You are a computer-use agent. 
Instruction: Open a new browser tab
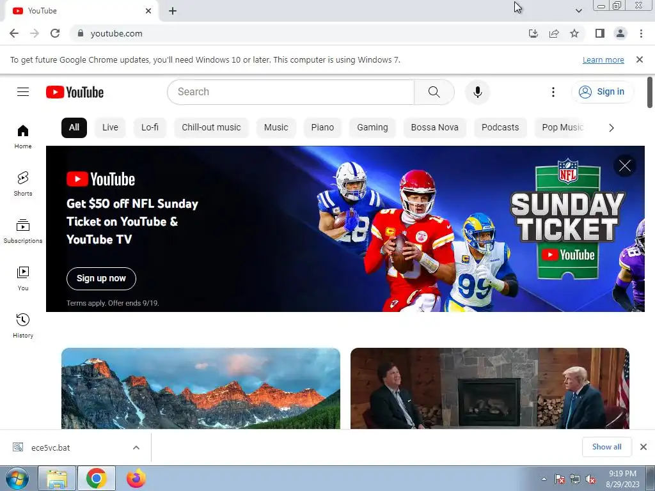[x=173, y=11]
